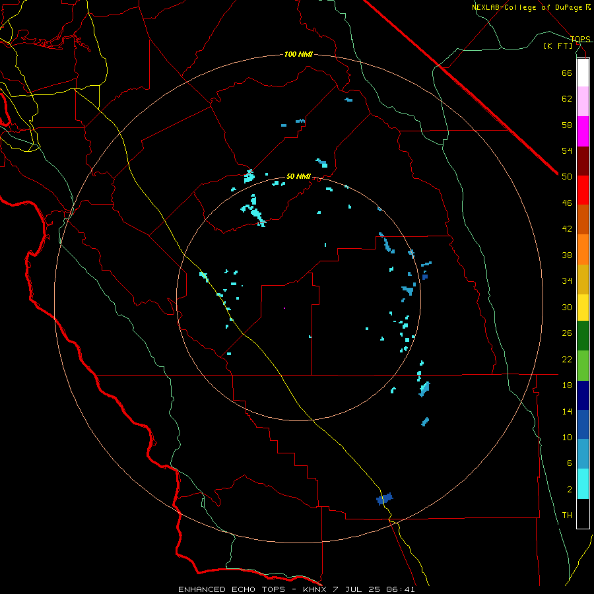Click the dark green swatch near 26
This screenshot has width=594, height=594.
(x=583, y=336)
